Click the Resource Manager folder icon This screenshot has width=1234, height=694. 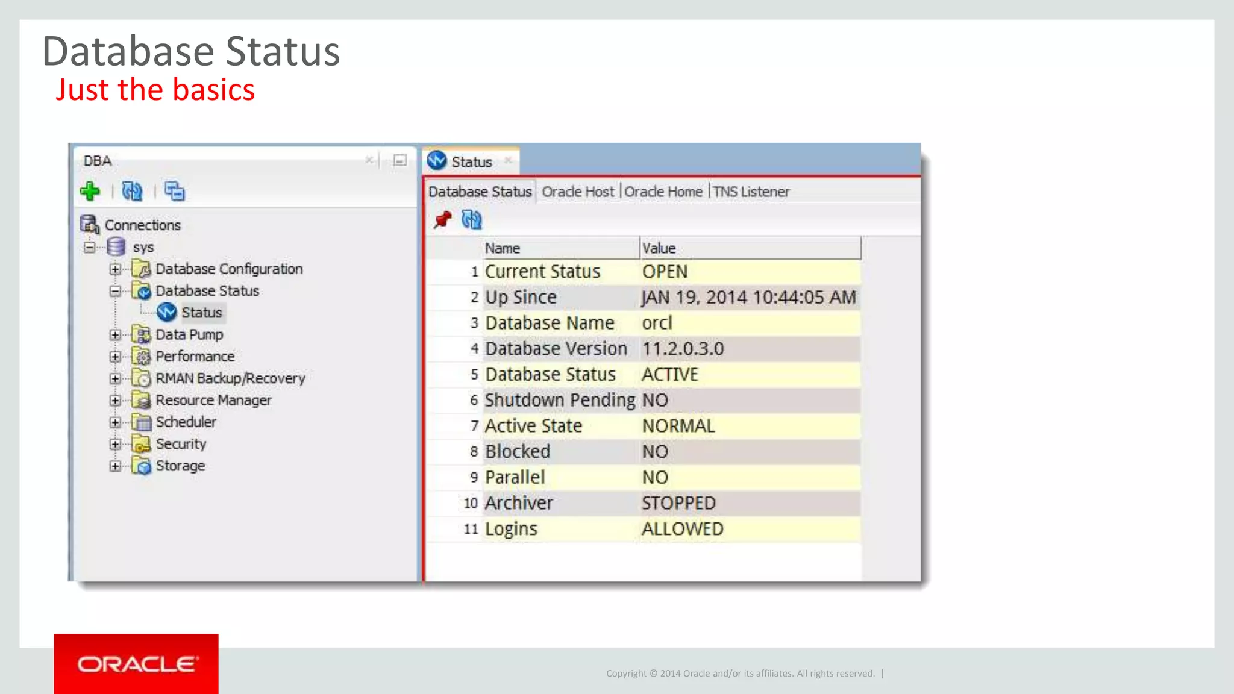(x=142, y=400)
